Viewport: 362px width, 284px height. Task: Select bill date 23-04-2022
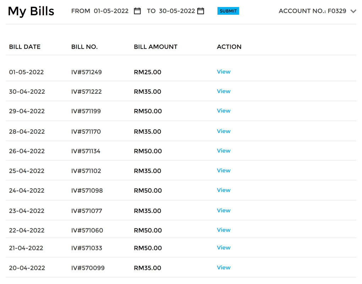27,211
